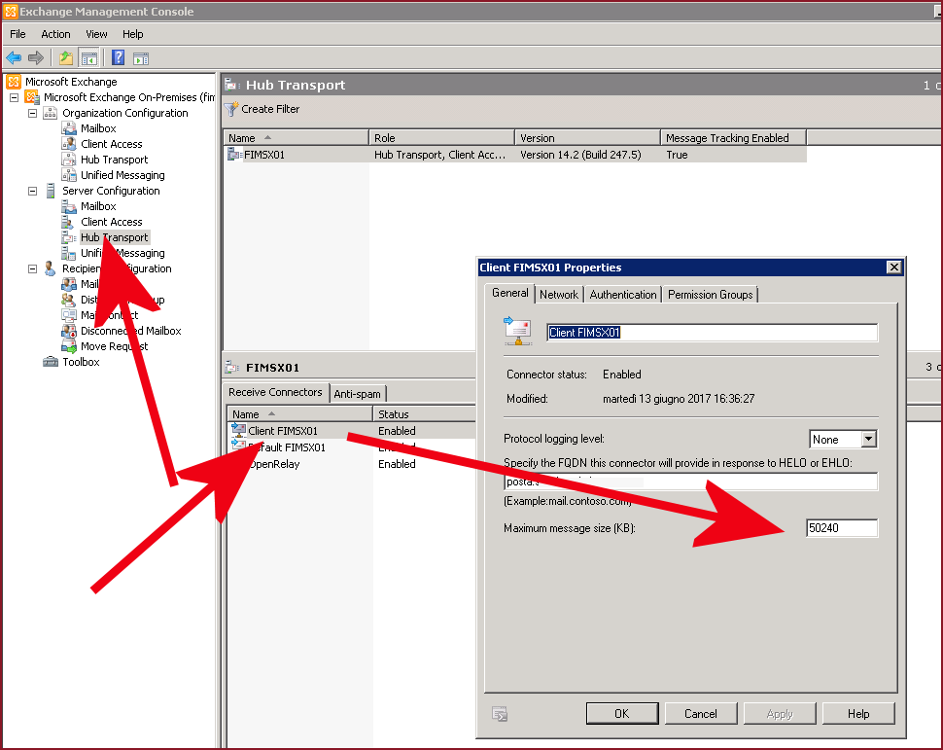Click the Disconnected Mailbox icon

(x=69, y=331)
